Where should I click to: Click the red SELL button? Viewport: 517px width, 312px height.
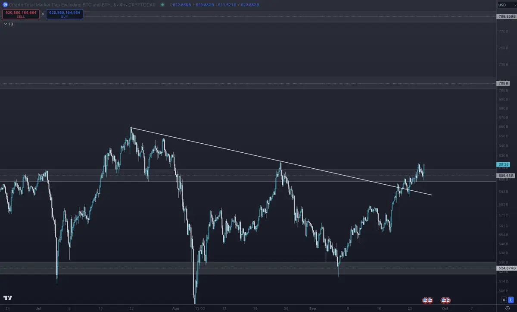[x=21, y=14]
